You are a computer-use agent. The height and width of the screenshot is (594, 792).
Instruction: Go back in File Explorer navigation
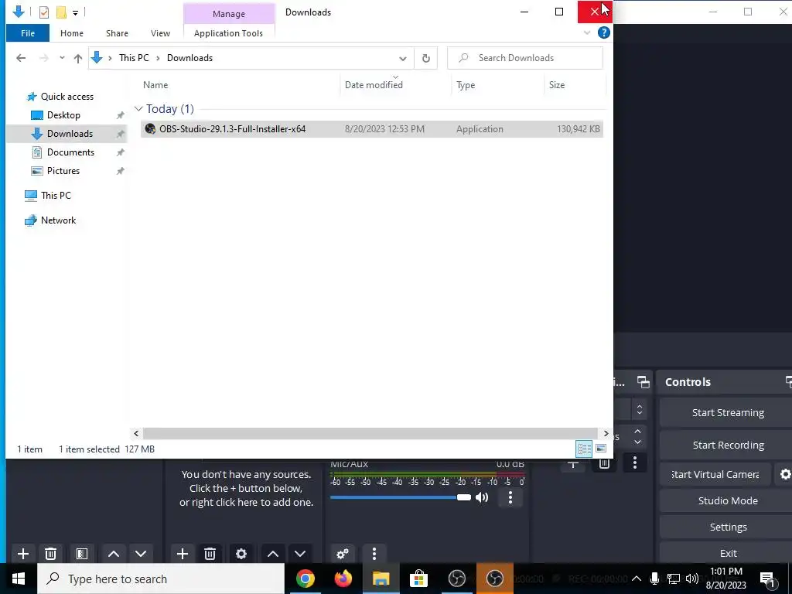pos(21,58)
